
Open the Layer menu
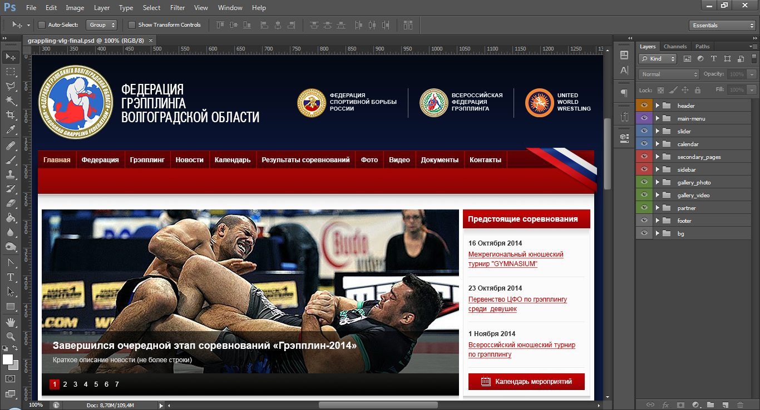[x=102, y=8]
